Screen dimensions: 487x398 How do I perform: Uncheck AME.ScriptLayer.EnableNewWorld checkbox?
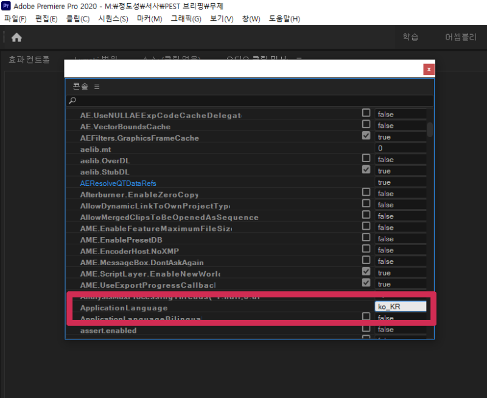pos(366,271)
